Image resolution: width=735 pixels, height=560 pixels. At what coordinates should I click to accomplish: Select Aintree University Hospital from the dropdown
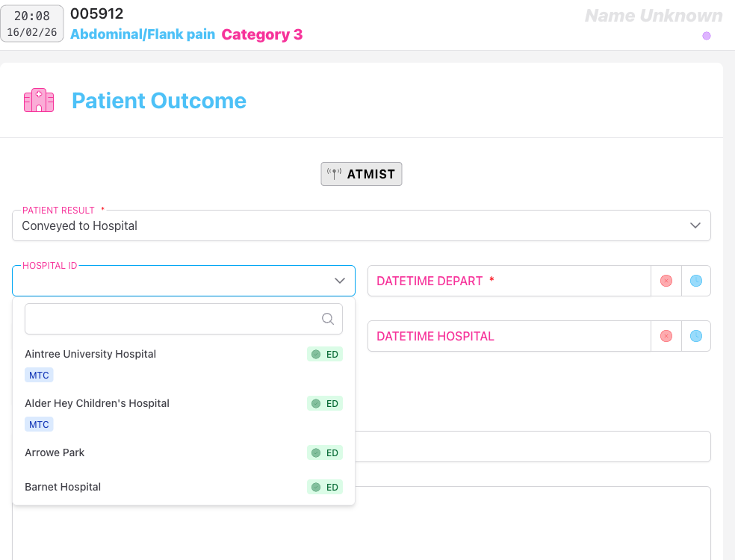click(90, 354)
